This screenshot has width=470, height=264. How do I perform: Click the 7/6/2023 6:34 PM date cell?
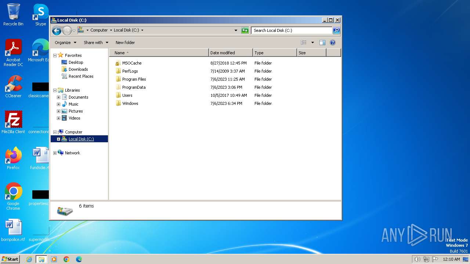click(x=226, y=103)
